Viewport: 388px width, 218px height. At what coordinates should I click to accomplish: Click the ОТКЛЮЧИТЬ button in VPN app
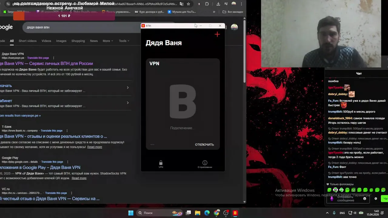pos(204,144)
